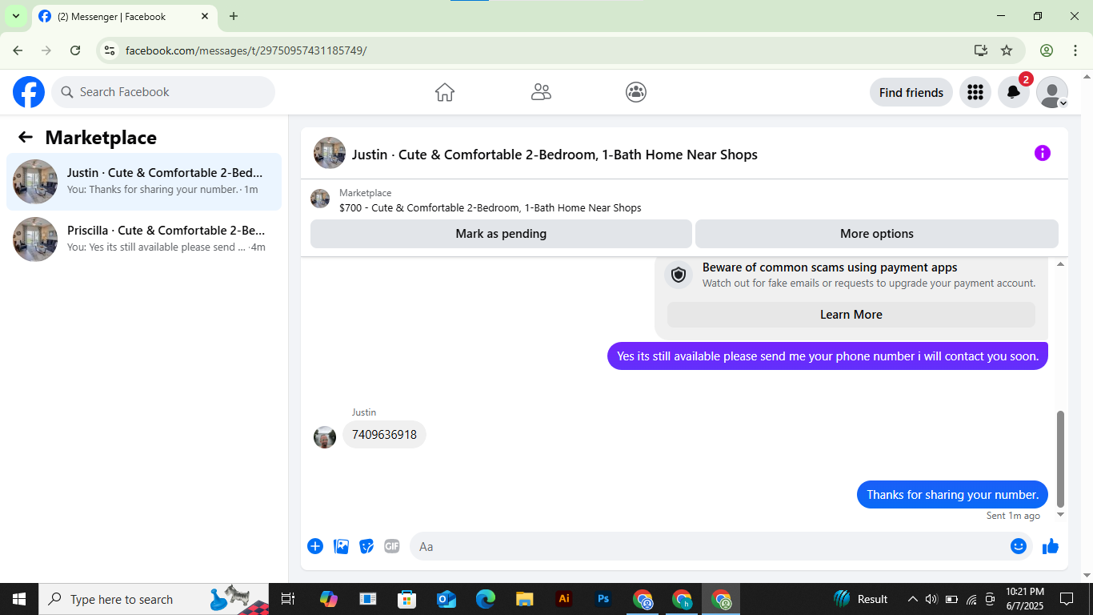Open Outlook from taskbar
Viewport: 1093px width, 615px height.
pyautogui.click(x=446, y=599)
